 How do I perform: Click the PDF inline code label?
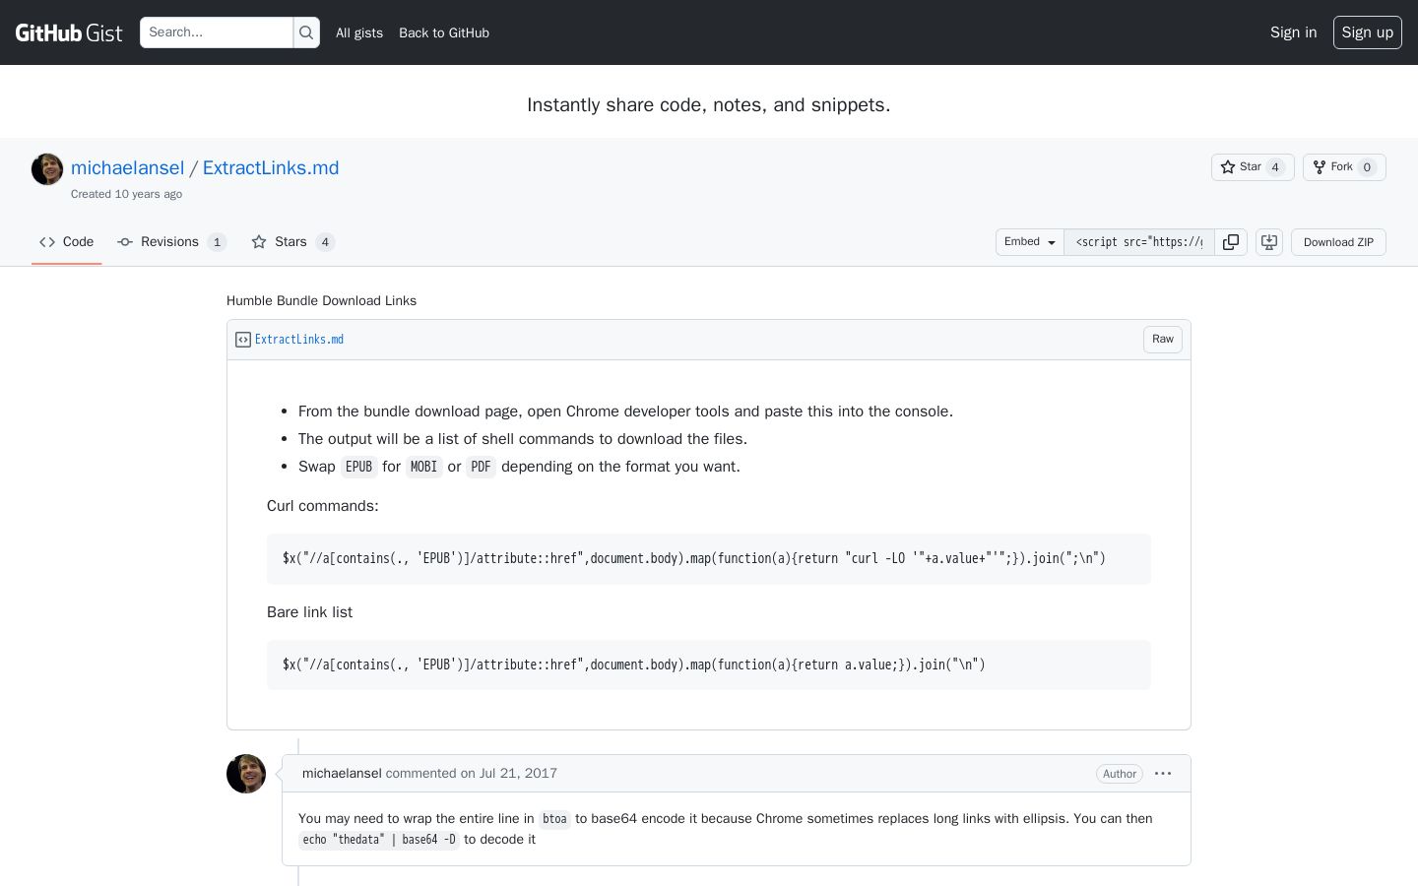pos(481,467)
